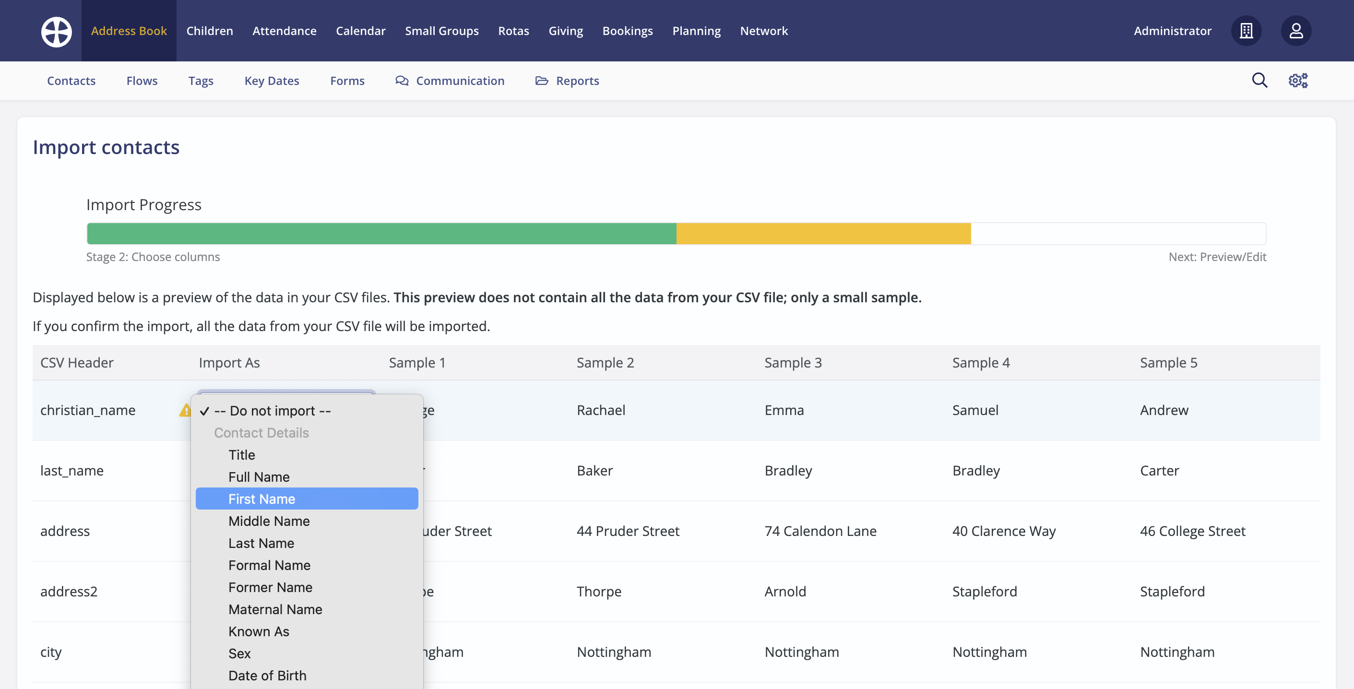Switch to the Small Groups module
This screenshot has height=689, width=1354.
(441, 31)
